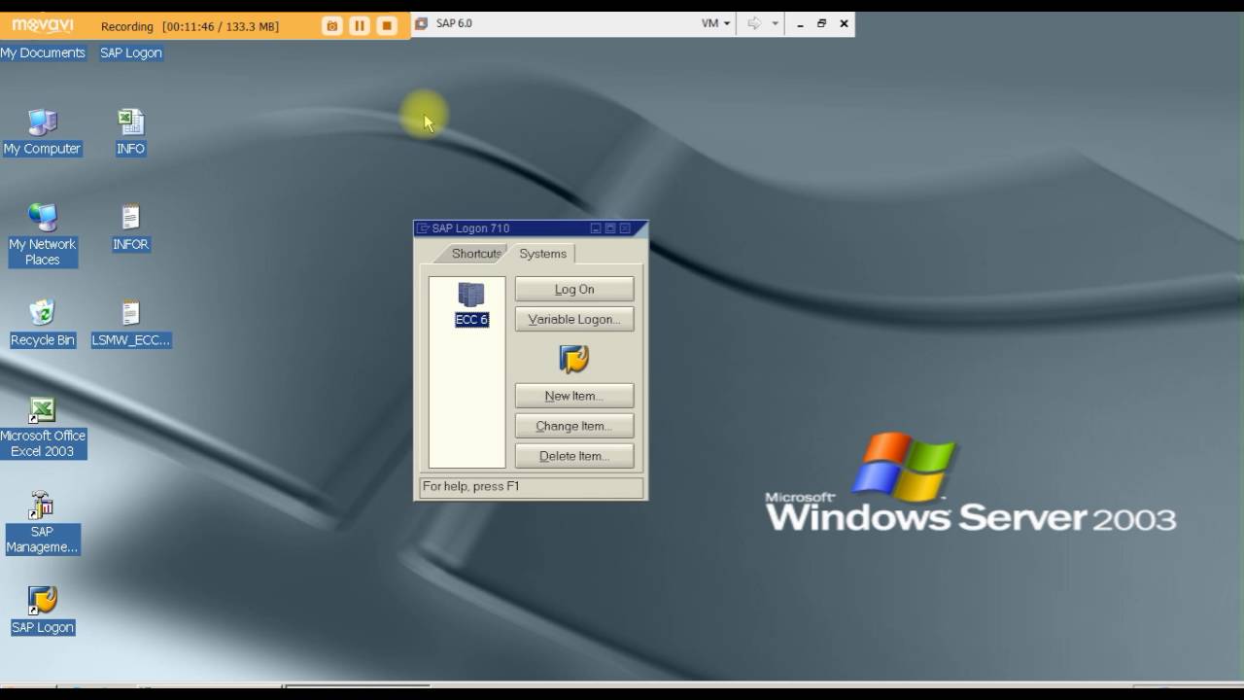
Task: Select the SAP Logon desktop shortcut icon
Action: pyautogui.click(x=42, y=611)
